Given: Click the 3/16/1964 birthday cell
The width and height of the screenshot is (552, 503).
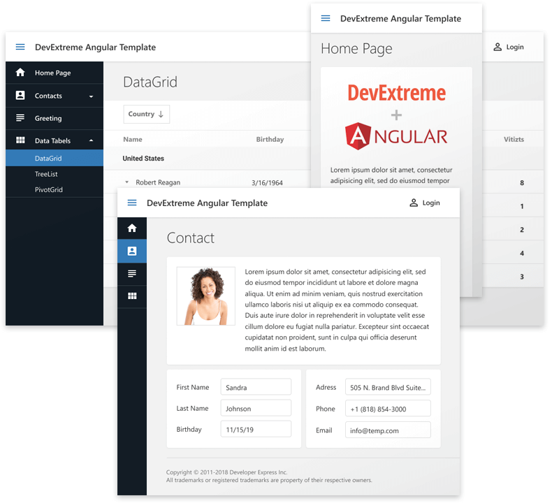Looking at the screenshot, I should pyautogui.click(x=267, y=182).
